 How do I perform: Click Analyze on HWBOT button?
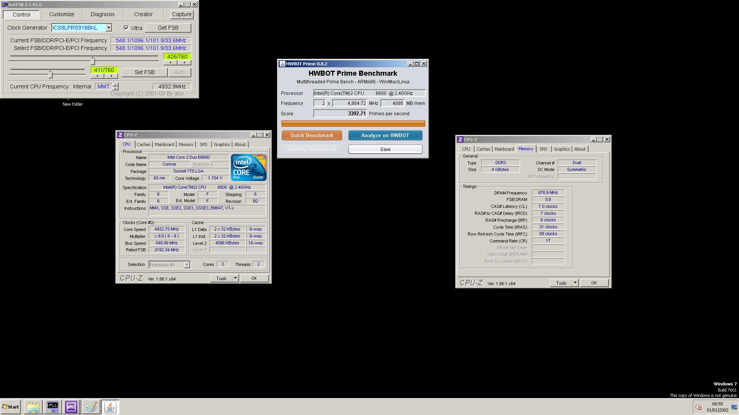(385, 135)
